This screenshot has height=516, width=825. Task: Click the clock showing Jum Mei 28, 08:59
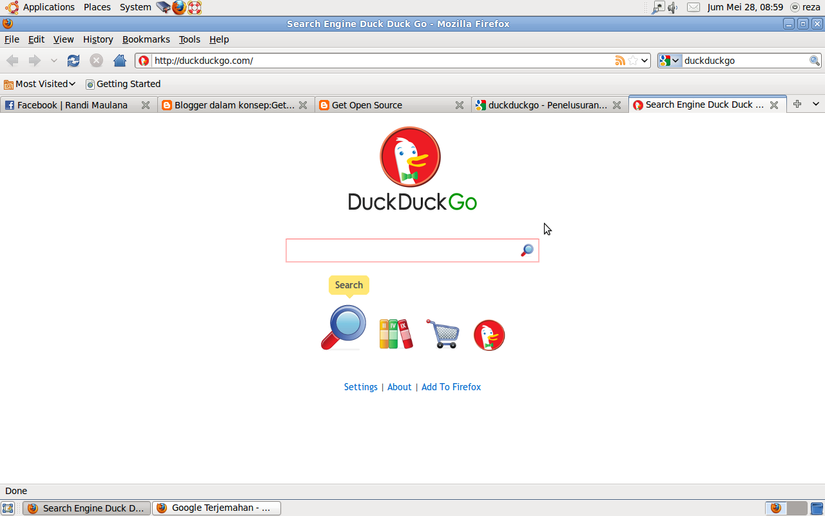[745, 7]
